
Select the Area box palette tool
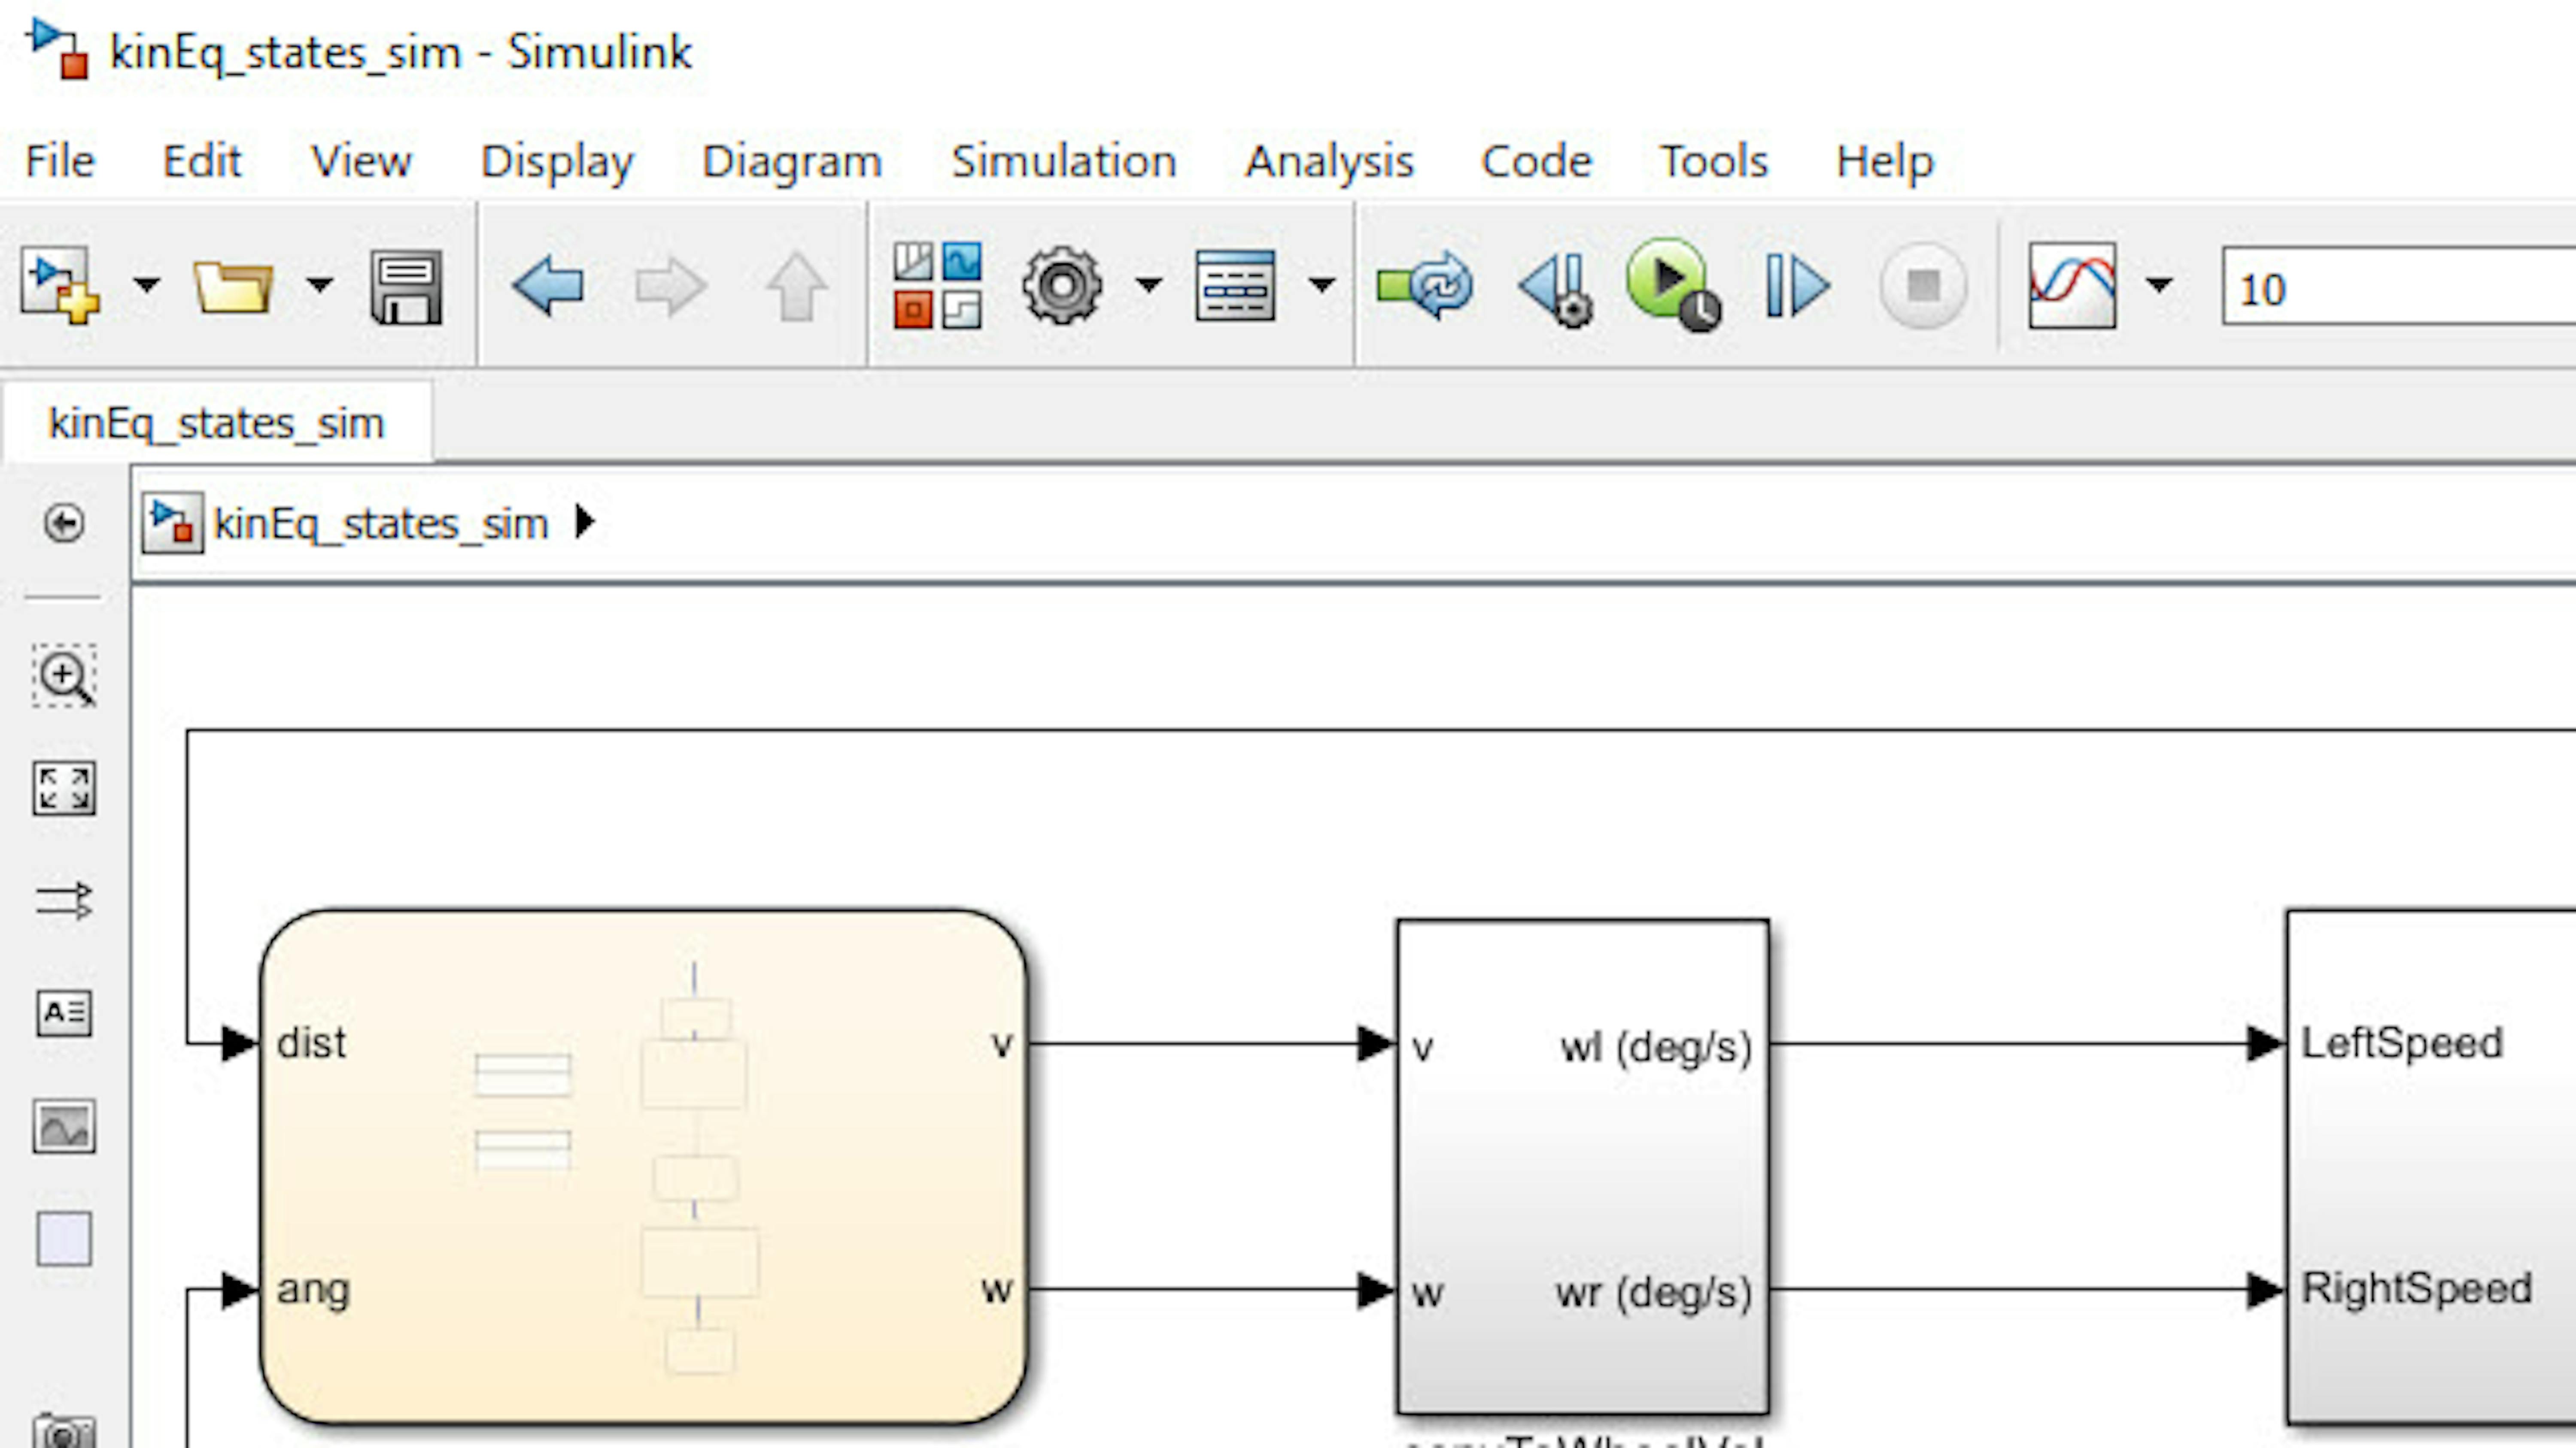pyautogui.click(x=64, y=1239)
